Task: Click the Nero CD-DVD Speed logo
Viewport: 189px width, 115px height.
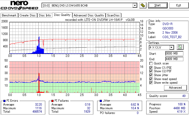Action: tap(19, 5)
